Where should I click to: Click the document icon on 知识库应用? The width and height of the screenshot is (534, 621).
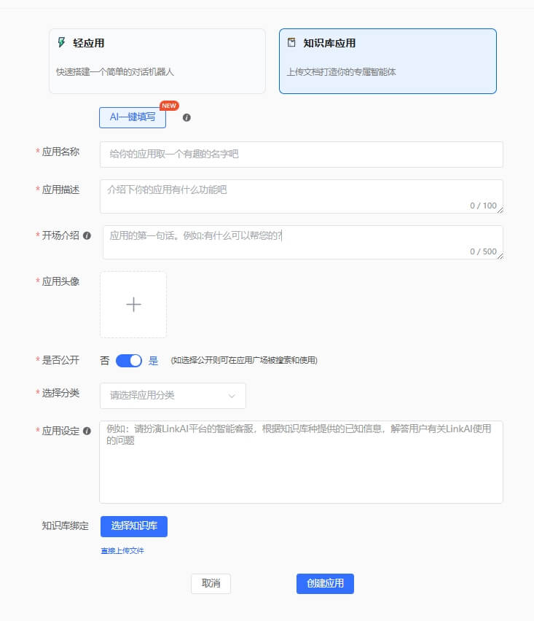click(291, 42)
